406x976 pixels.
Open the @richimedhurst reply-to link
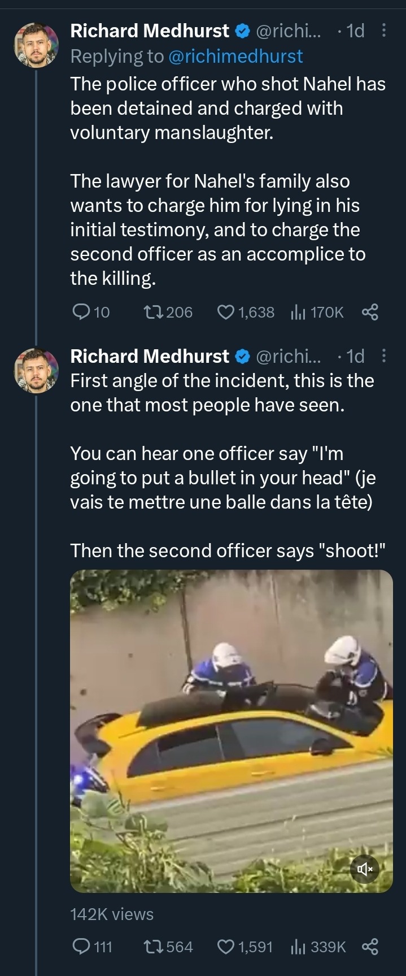(x=235, y=56)
